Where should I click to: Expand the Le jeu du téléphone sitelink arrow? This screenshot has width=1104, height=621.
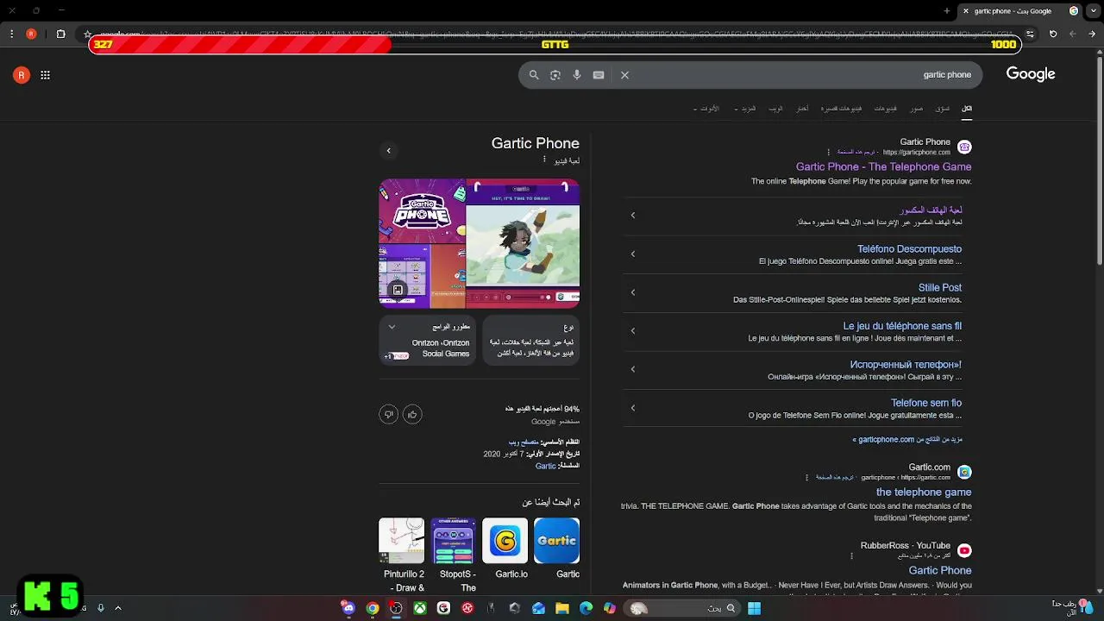(x=632, y=331)
